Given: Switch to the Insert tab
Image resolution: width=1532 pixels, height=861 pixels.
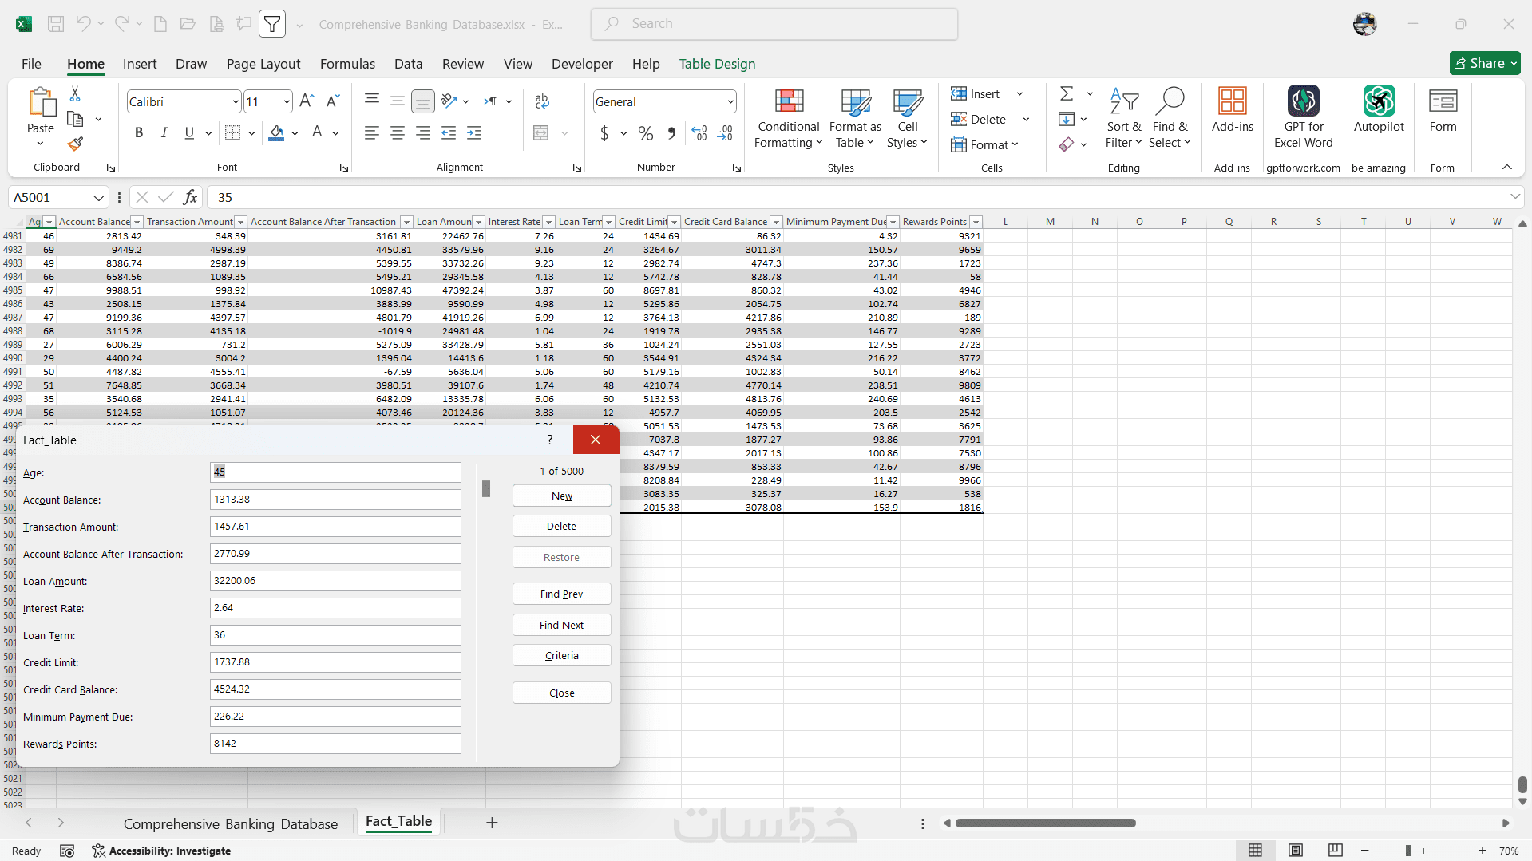Looking at the screenshot, I should pos(140,64).
